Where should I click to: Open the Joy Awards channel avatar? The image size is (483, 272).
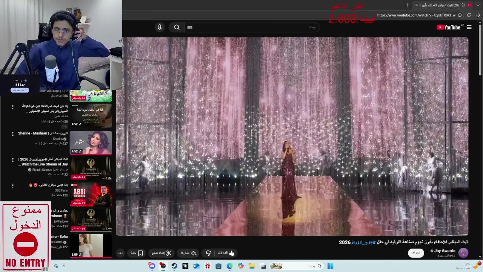pyautogui.click(x=463, y=253)
